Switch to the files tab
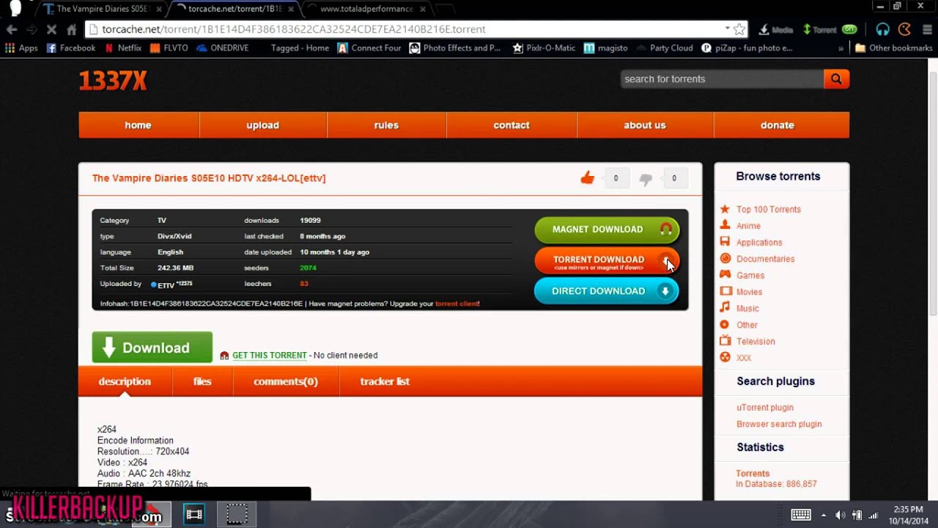This screenshot has width=938, height=528. click(202, 381)
